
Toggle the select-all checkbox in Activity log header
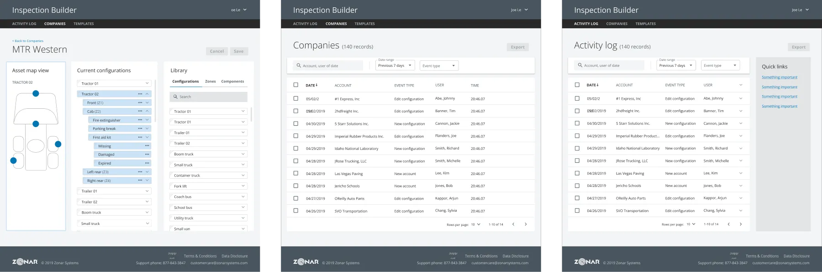pos(577,85)
